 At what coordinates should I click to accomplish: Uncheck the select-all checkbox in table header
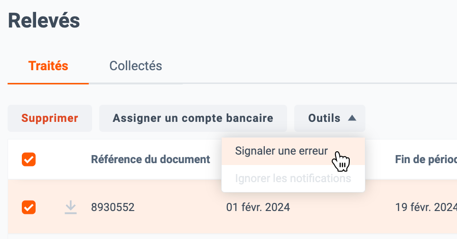(x=28, y=159)
